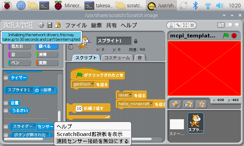
Task: Open the Raspberry Pi main menu
Action: tap(7, 5)
